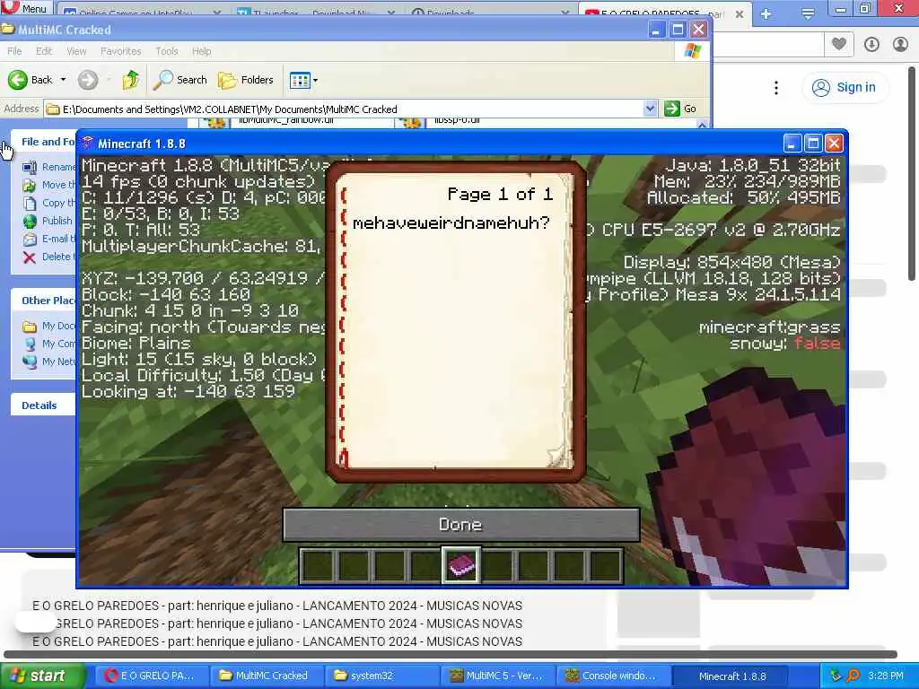Click the Rename task icon in sidebar
Viewport: 919px width, 689px height.
(x=30, y=167)
